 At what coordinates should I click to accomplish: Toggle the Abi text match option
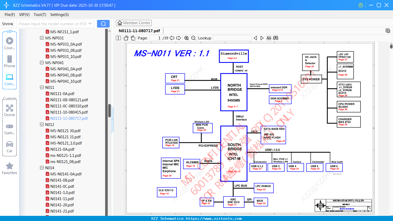pos(269,38)
